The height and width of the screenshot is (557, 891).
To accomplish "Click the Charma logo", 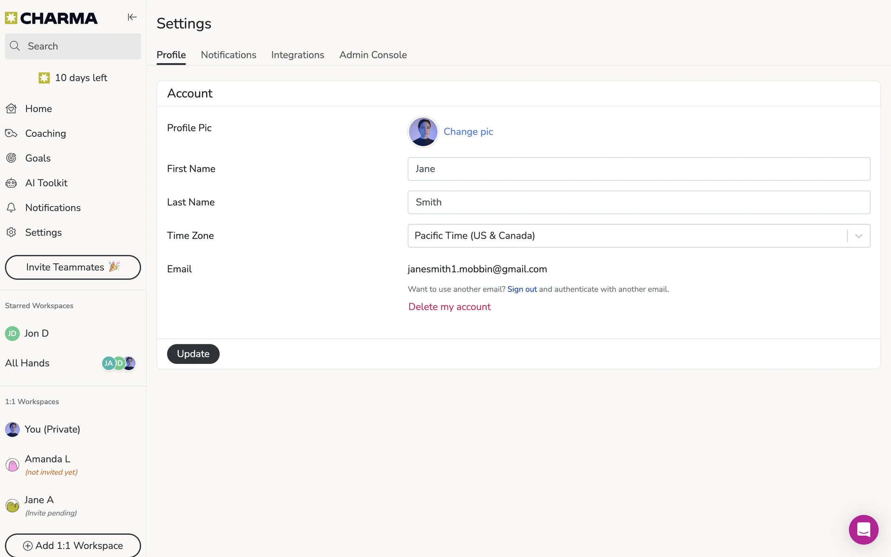I will coord(52,18).
